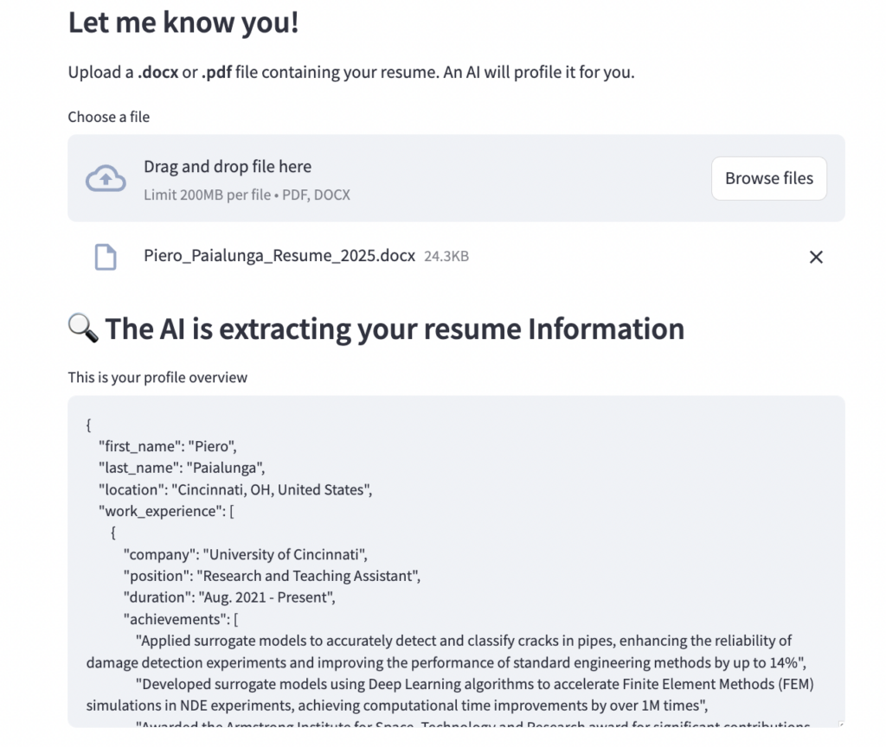
Task: Click the "work_experience" key in the JSON
Action: point(161,512)
